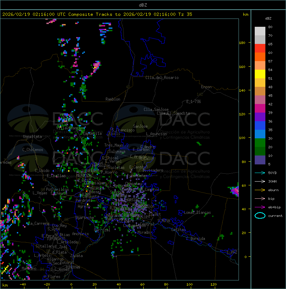
Task: Click the 'Lomas_Blancas' map label
Action: coord(197,212)
